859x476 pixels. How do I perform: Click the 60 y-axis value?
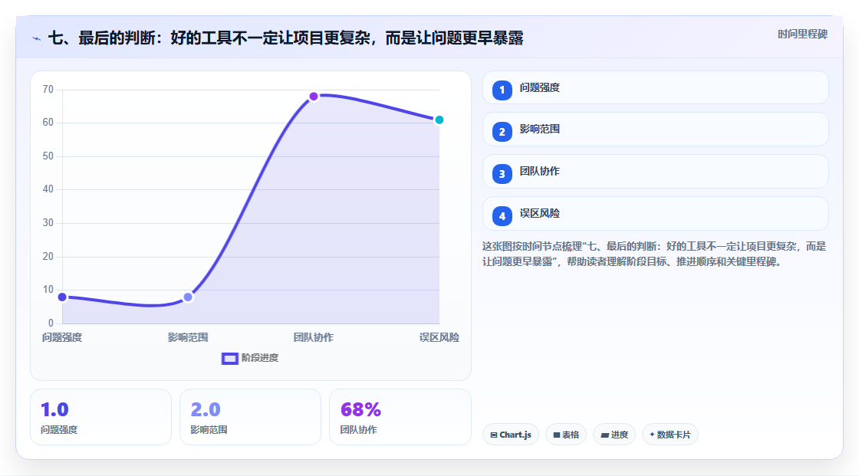48,122
